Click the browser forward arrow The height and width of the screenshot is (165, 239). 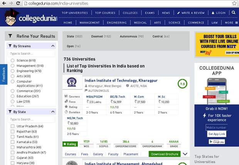11,3
